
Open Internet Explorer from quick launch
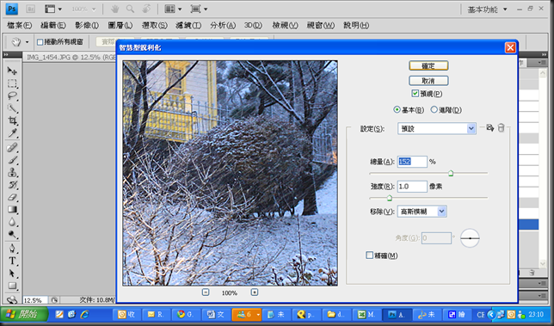tap(84, 314)
